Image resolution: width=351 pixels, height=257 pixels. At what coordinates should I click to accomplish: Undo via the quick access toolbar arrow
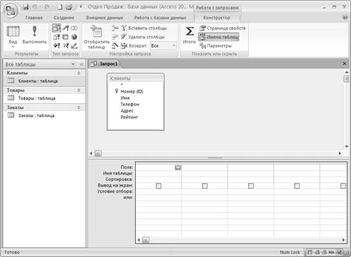click(35, 7)
